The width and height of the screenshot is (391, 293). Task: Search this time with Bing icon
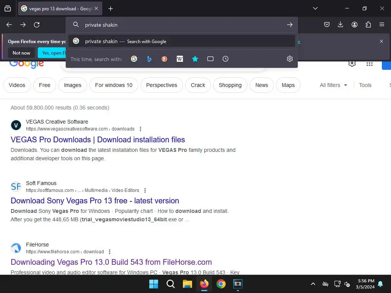[x=149, y=59]
